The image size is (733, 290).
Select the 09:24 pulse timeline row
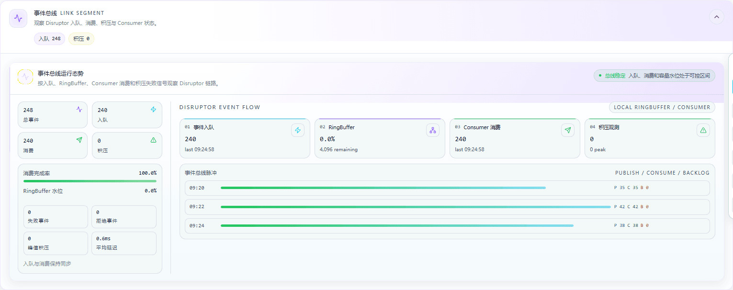447,225
